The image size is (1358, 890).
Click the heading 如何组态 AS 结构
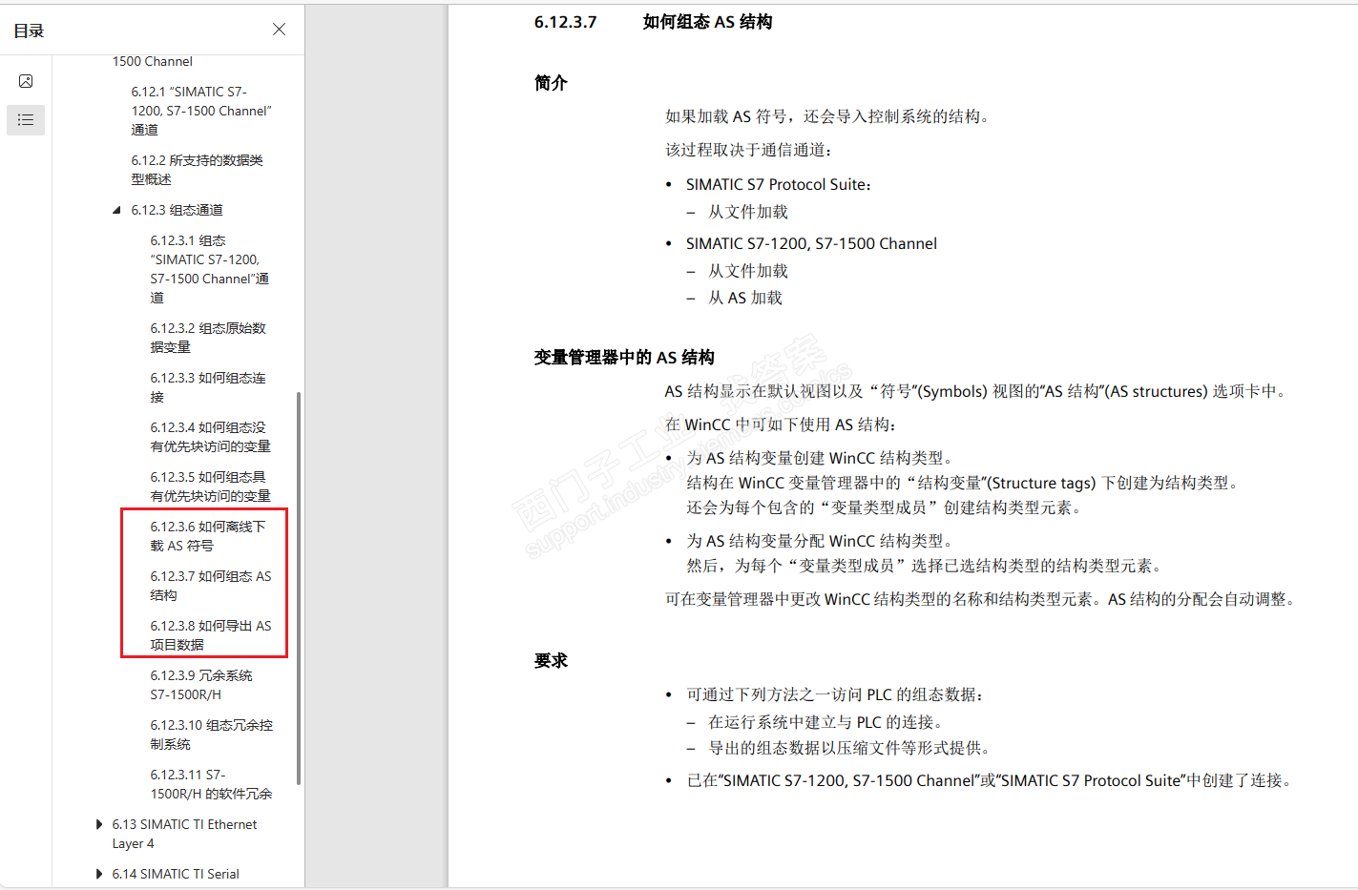707,22
